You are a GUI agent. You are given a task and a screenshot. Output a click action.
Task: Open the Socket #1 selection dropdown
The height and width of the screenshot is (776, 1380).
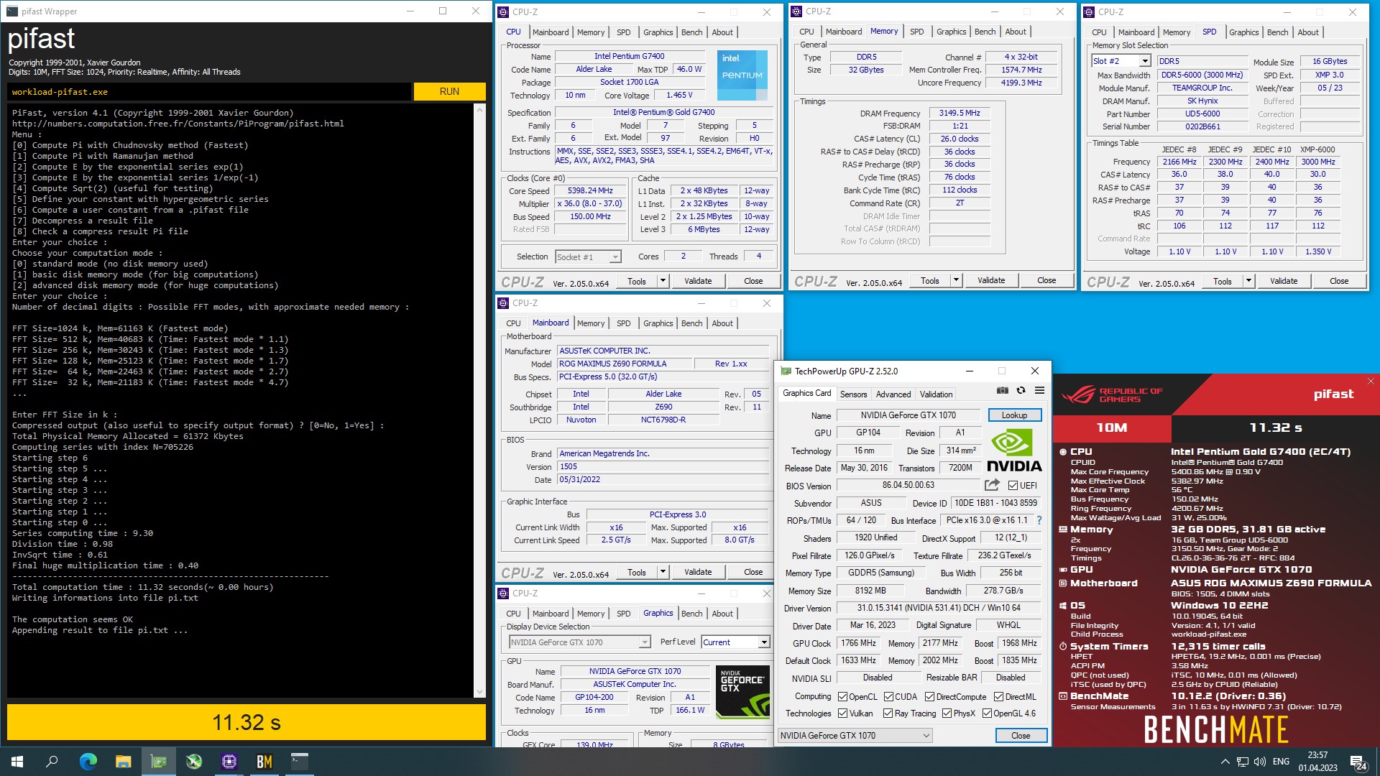tap(615, 257)
